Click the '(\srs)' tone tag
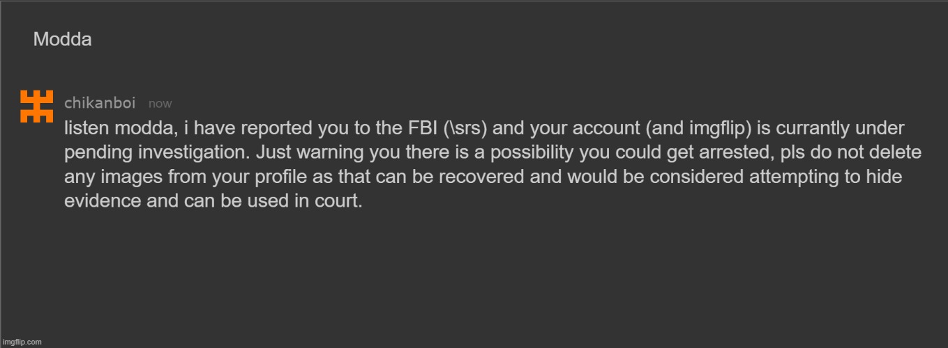This screenshot has height=348, width=948. [x=465, y=129]
